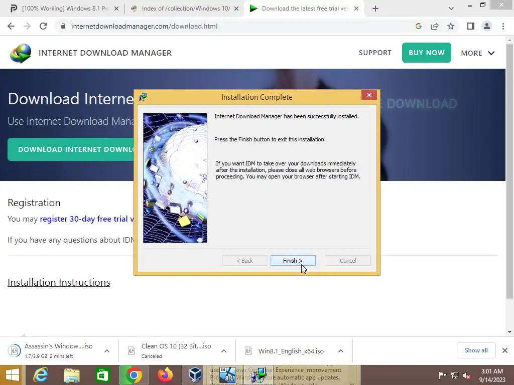514x385 pixels.
Task: Open File Explorer from taskbar
Action: click(x=72, y=375)
